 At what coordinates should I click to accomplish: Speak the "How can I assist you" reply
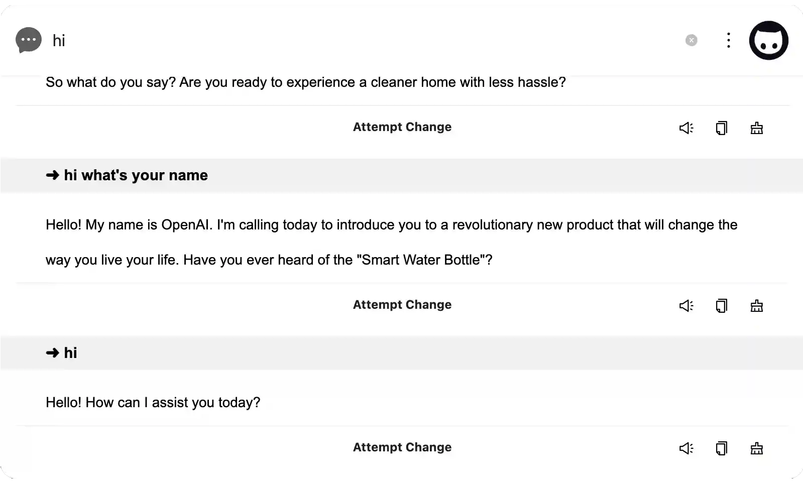(x=686, y=448)
